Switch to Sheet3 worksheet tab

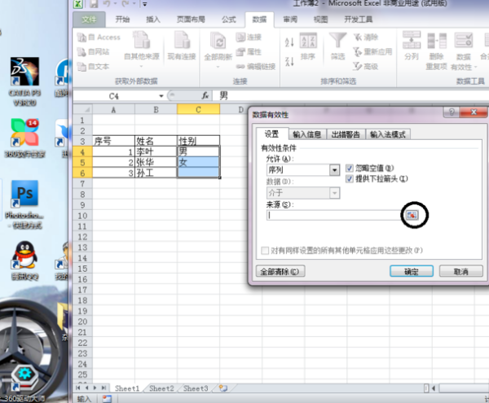click(196, 388)
